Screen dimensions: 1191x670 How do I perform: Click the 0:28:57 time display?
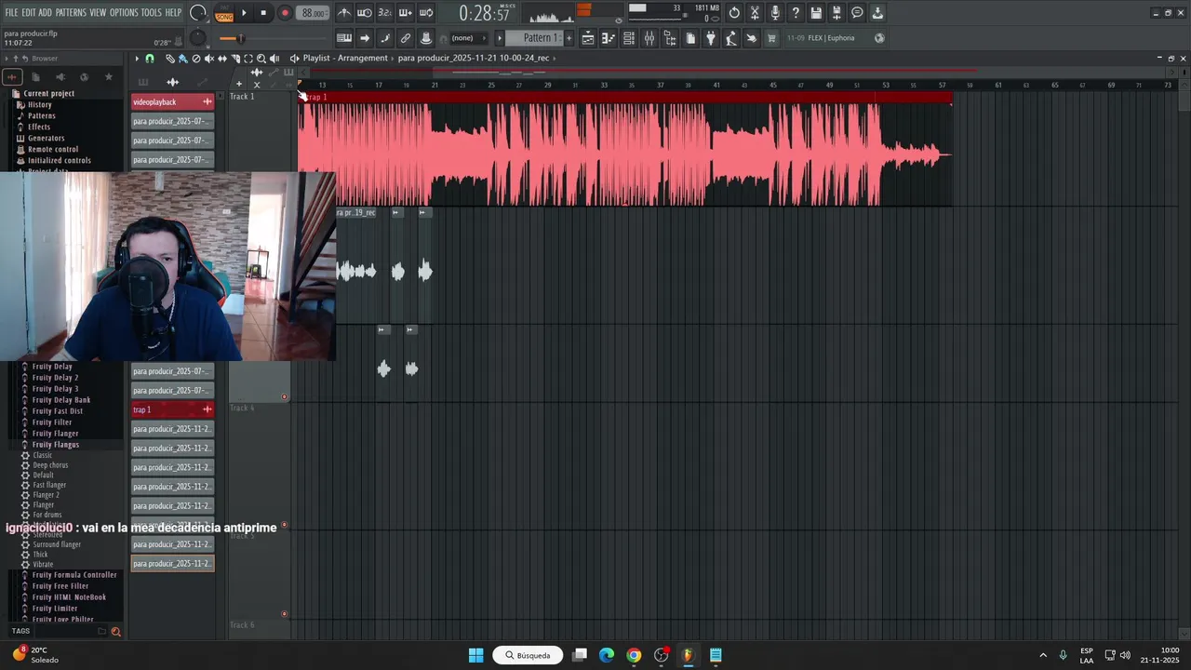click(x=484, y=14)
